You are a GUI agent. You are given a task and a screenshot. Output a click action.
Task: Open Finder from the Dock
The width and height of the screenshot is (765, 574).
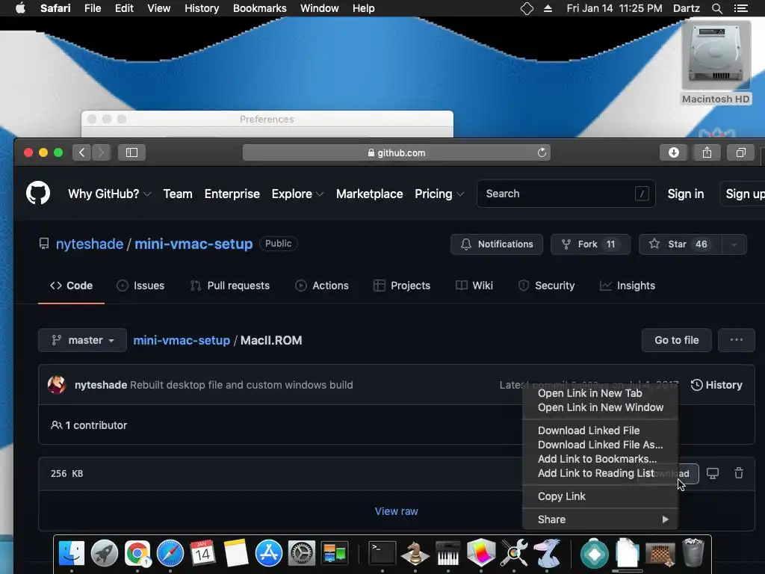click(x=71, y=553)
